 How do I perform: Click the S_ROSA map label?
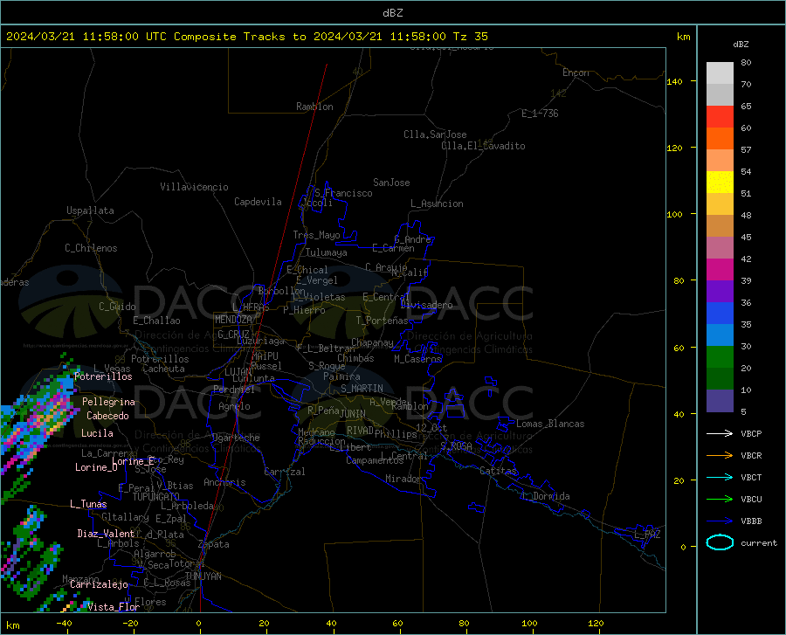pyautogui.click(x=456, y=445)
